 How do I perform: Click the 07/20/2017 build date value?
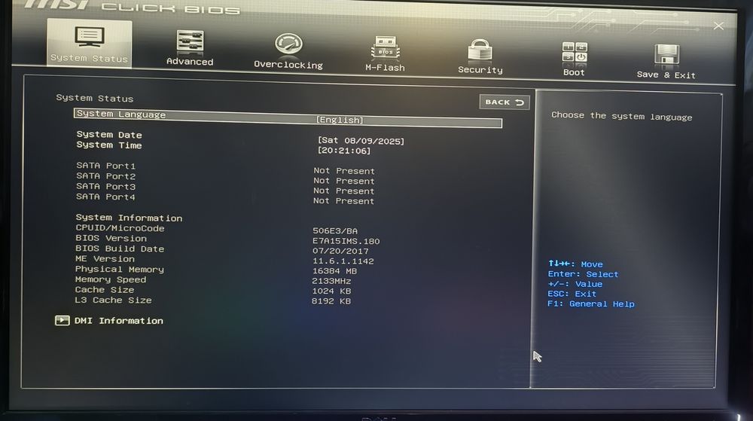[x=340, y=251]
